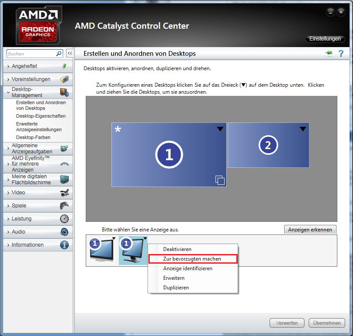This screenshot has height=336, width=353.
Task: Collapse the sidebar with the double-arrow button
Action: pyautogui.click(x=70, y=54)
